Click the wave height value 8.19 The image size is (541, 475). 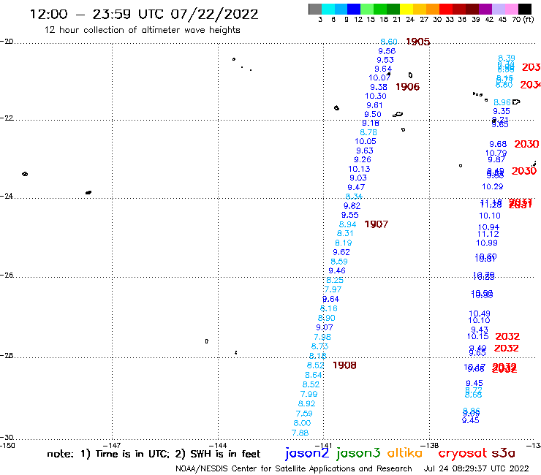344,243
